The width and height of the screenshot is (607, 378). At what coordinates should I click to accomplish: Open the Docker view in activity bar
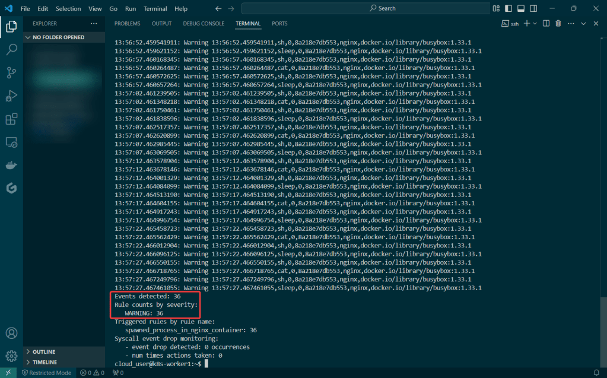click(x=11, y=166)
